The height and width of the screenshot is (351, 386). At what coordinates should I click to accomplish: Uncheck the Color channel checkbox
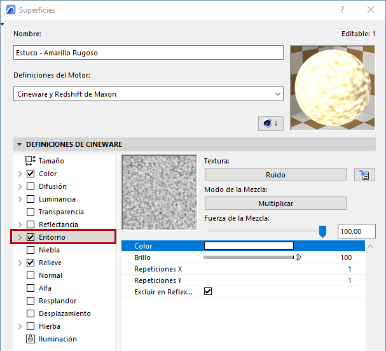coord(31,174)
